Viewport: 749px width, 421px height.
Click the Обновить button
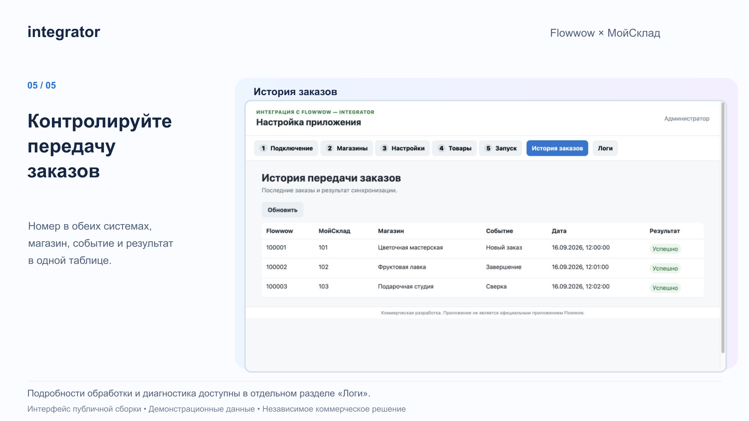pyautogui.click(x=282, y=210)
